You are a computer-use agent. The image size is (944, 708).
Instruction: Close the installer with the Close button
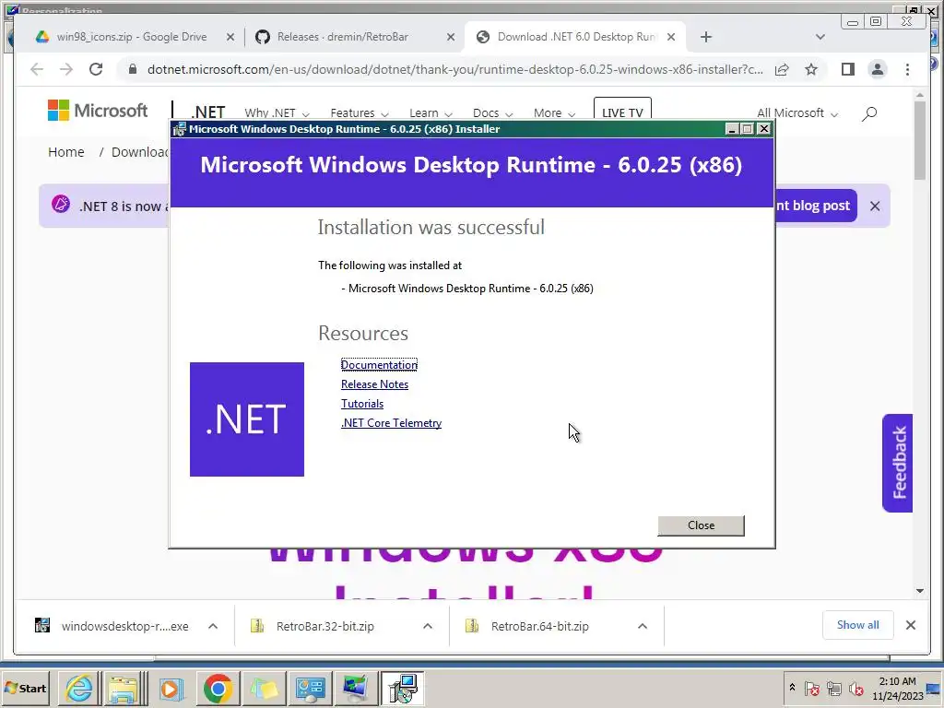tap(701, 525)
